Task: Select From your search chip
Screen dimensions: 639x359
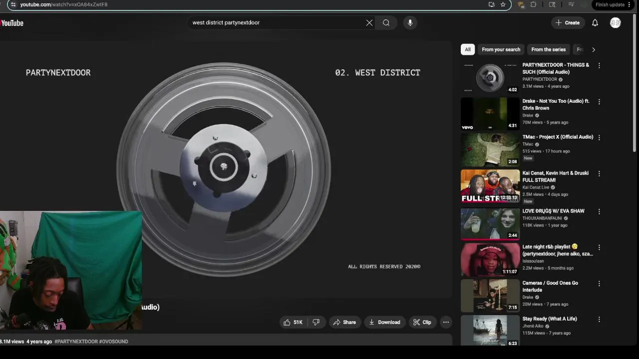Action: click(x=501, y=49)
